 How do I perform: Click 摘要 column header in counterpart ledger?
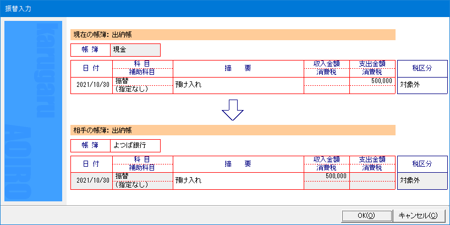(x=239, y=164)
